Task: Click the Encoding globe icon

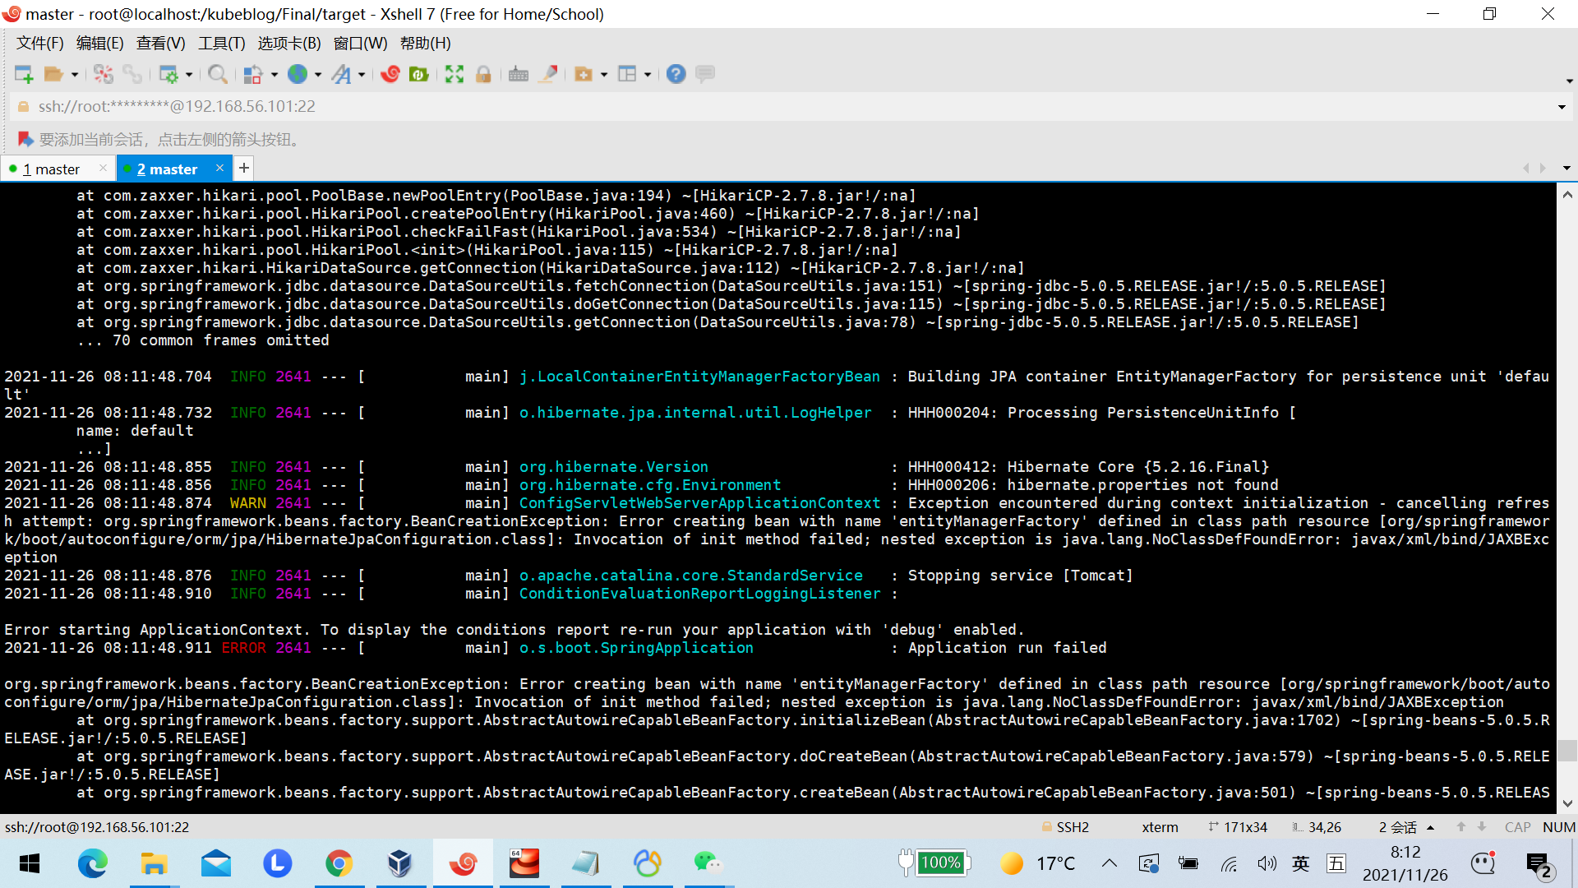Action: pos(297,74)
